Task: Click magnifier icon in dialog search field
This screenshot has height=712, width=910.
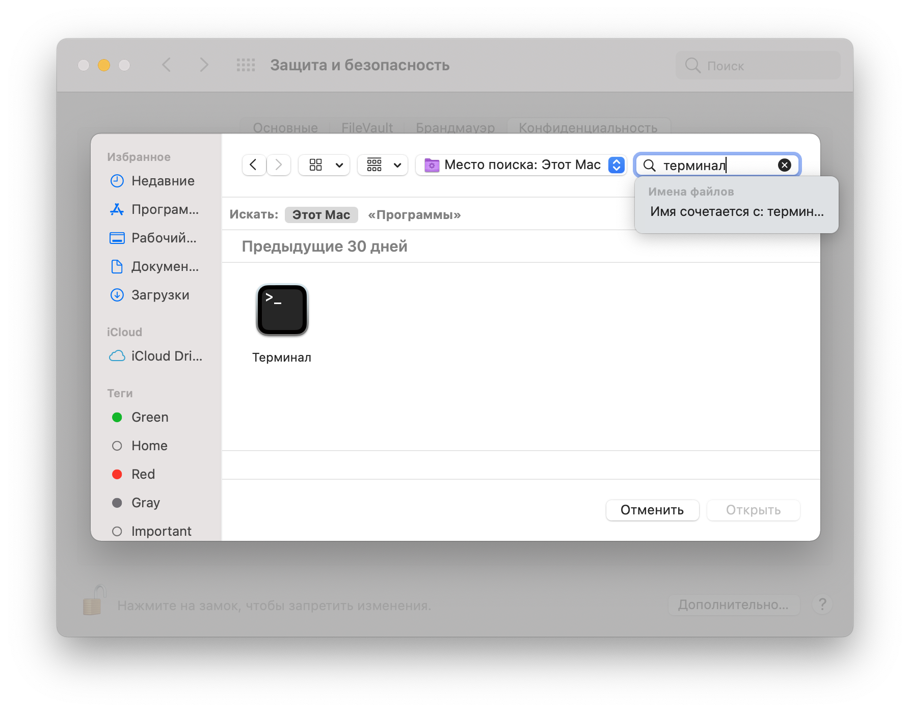Action: point(649,165)
